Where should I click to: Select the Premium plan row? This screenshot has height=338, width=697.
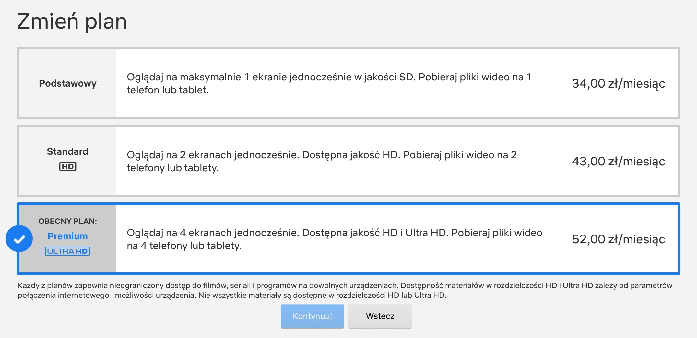348,239
